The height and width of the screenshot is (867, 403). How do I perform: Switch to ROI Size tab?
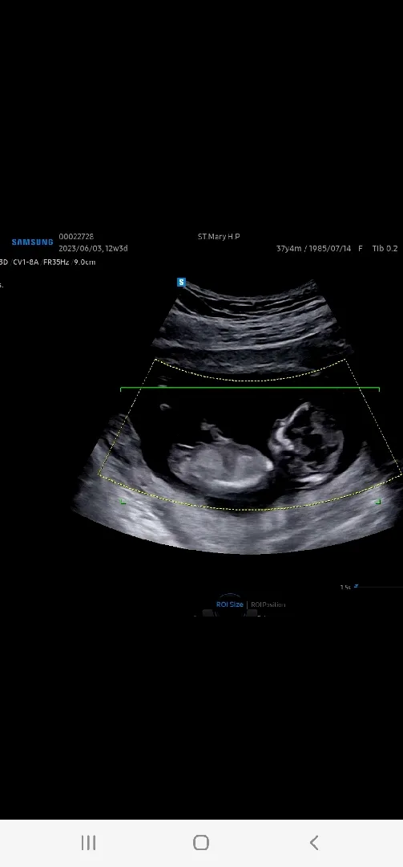tap(230, 604)
